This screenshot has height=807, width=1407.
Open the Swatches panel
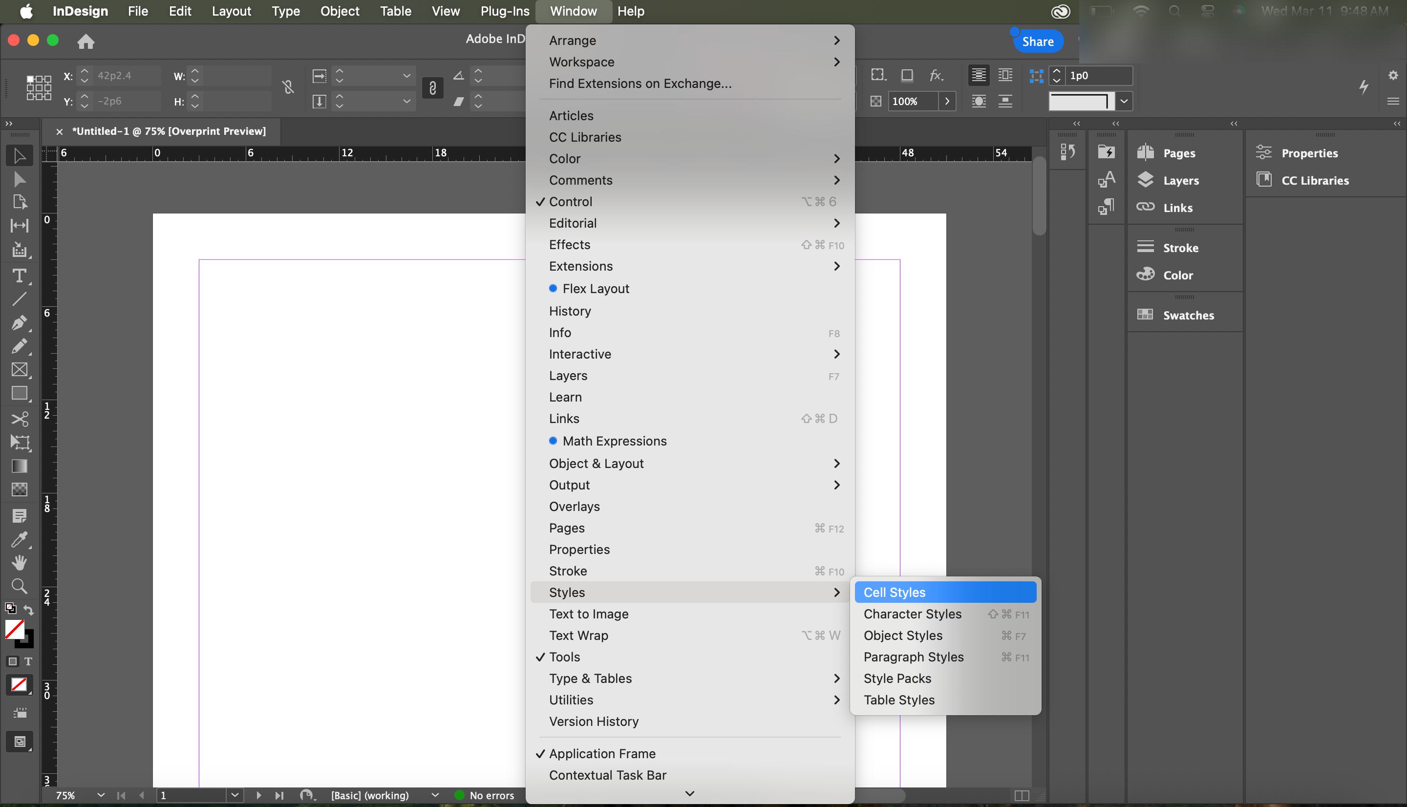coord(1188,315)
